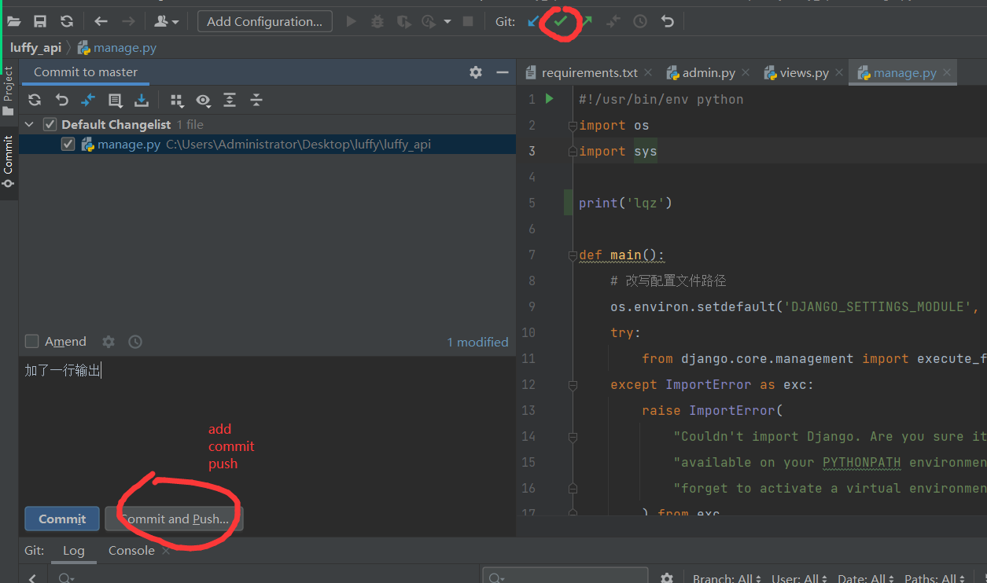987x583 pixels.
Task: Collapse the Default Changelist tree node
Action: pyautogui.click(x=30, y=124)
